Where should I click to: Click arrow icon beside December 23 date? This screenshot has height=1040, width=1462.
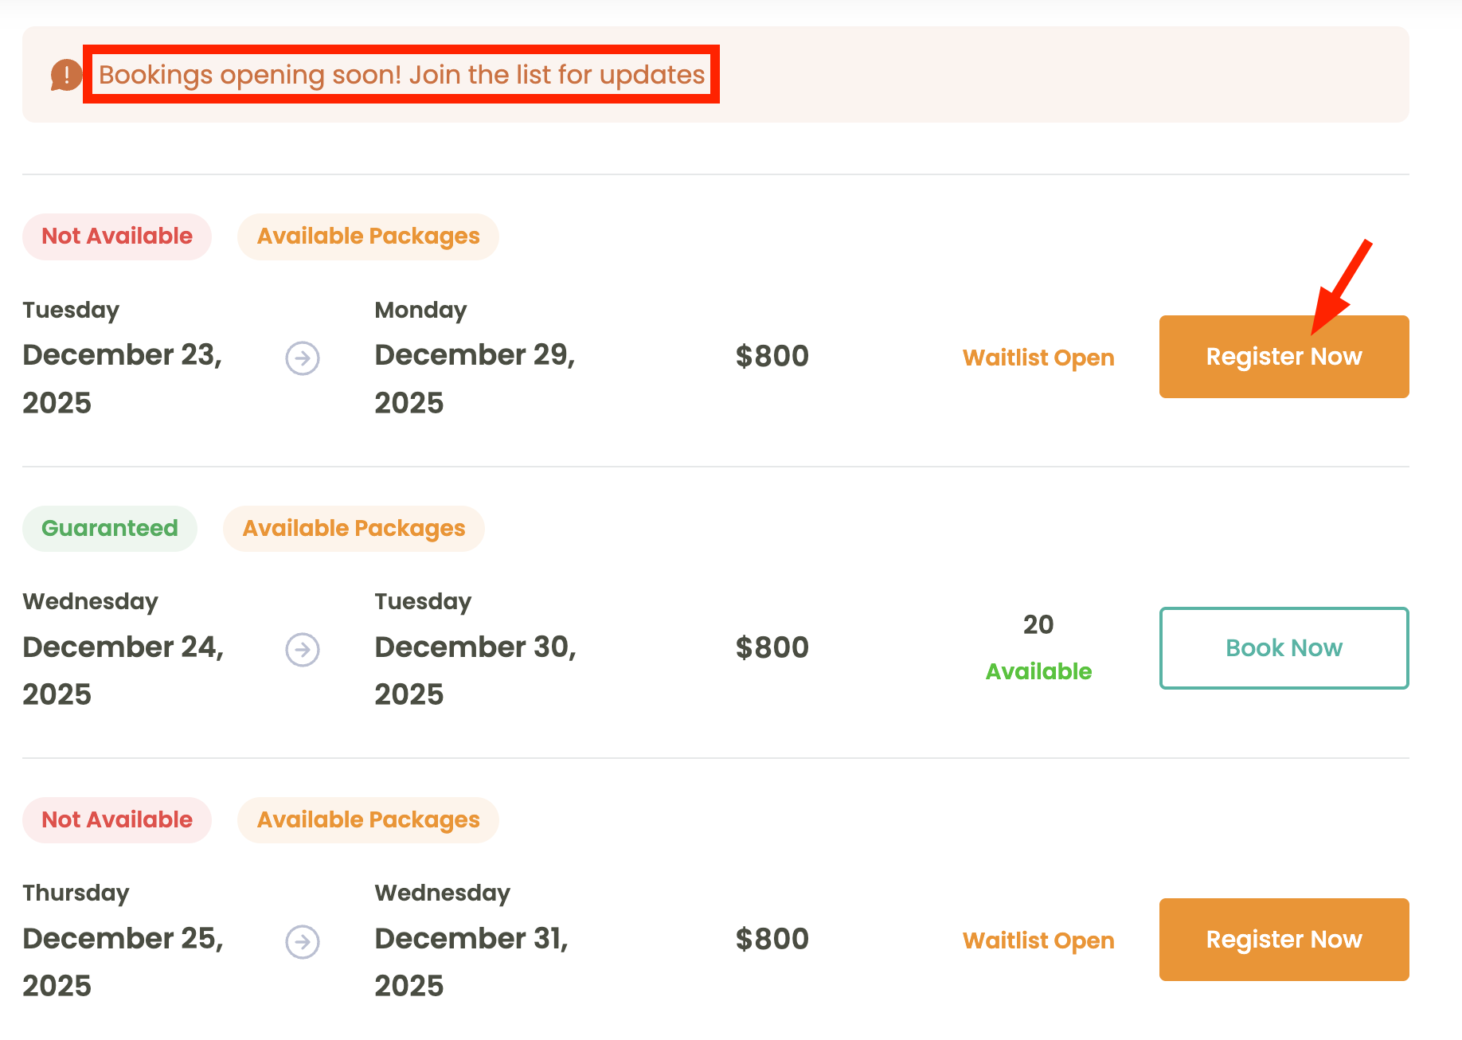(303, 358)
